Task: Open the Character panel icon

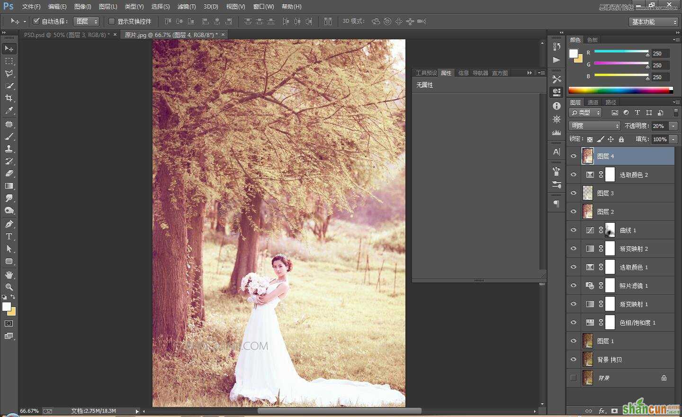Action: pos(556,152)
